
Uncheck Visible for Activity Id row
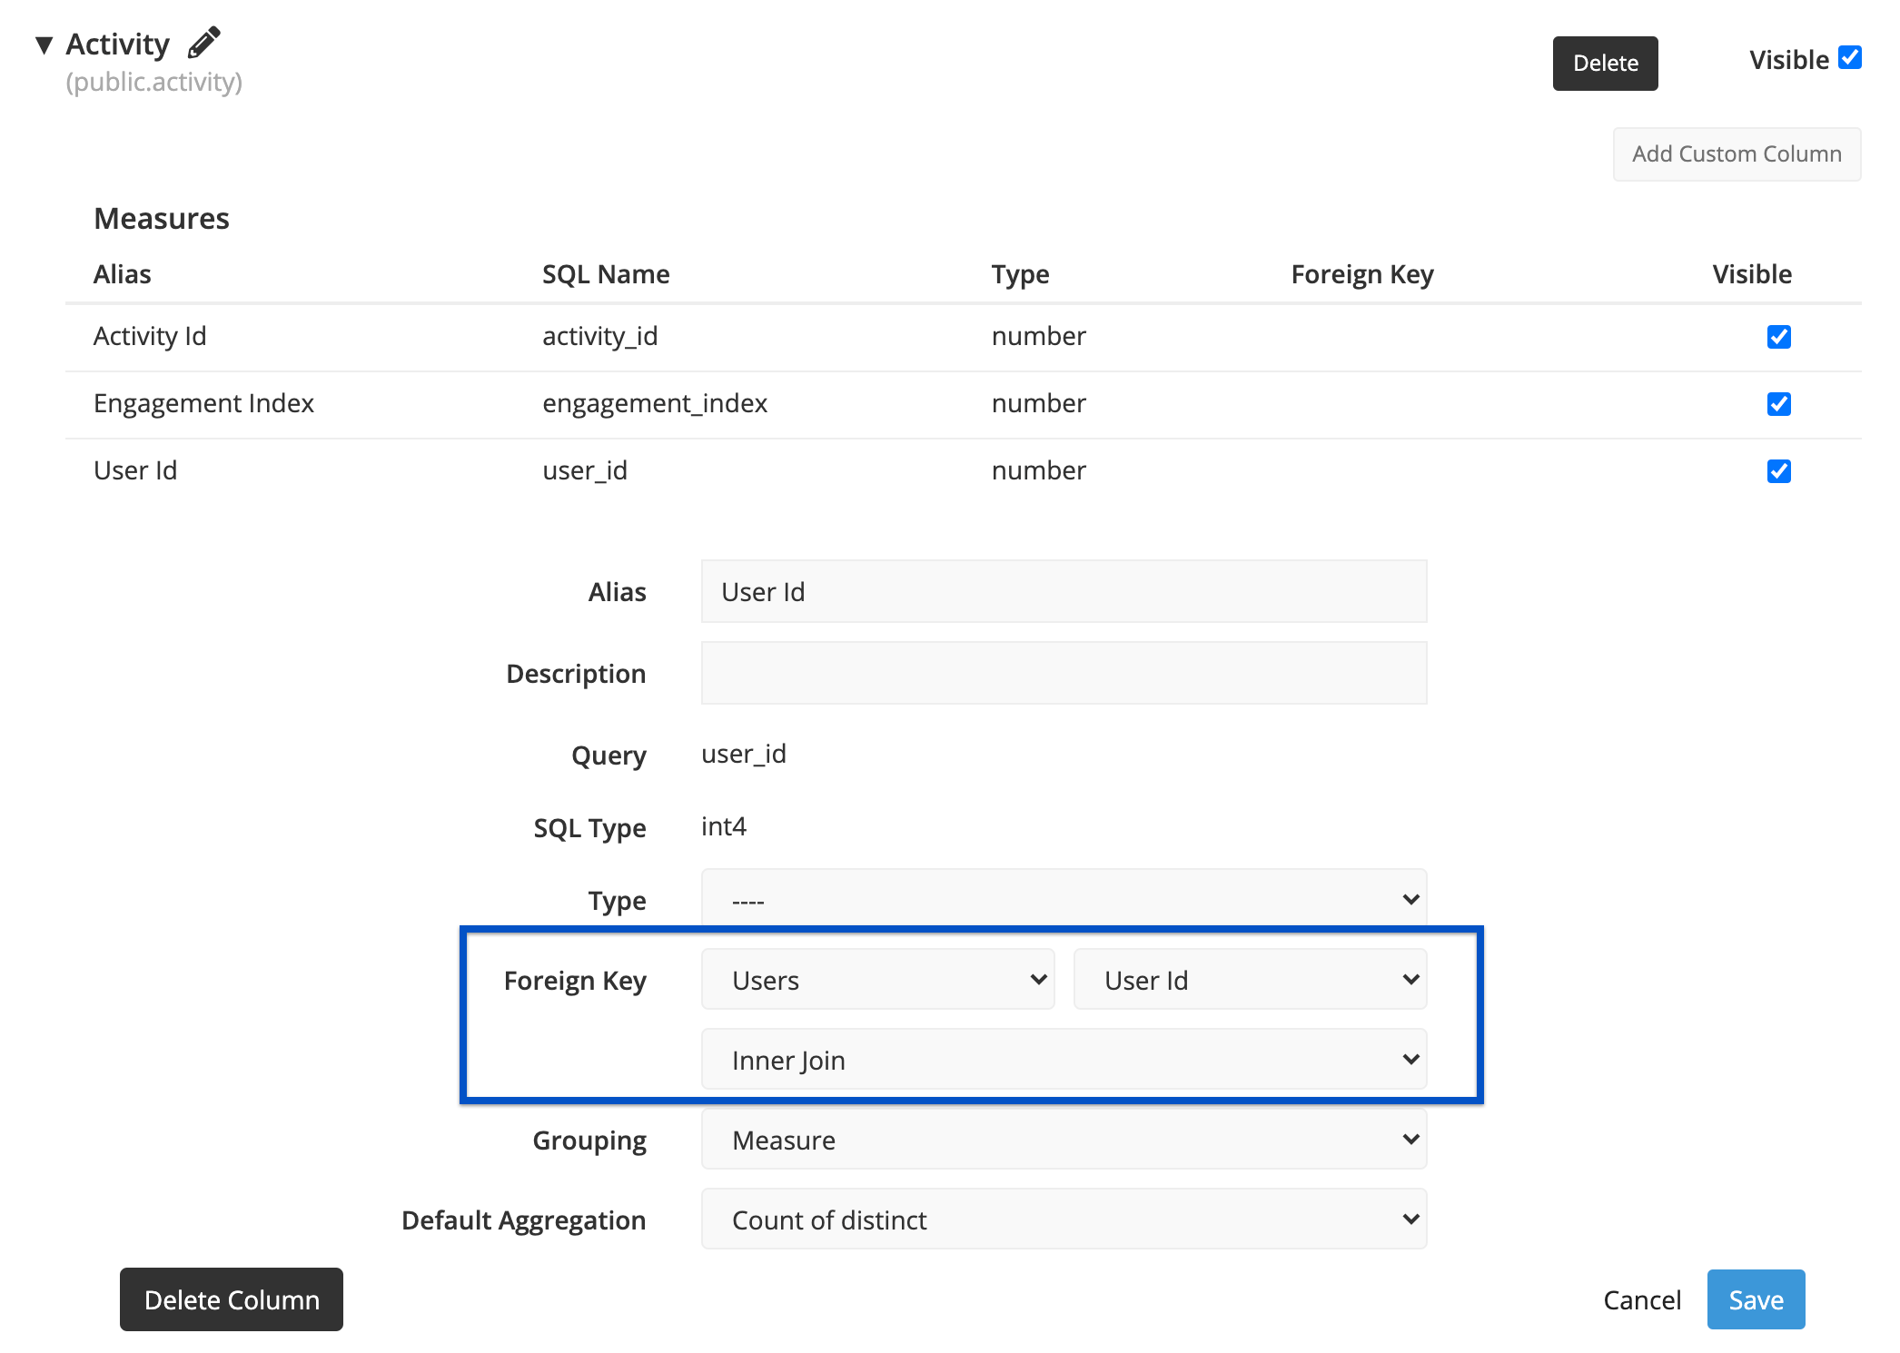pyautogui.click(x=1778, y=337)
